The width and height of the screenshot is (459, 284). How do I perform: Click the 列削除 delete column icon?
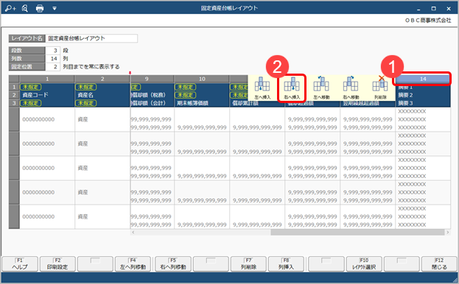(380, 88)
